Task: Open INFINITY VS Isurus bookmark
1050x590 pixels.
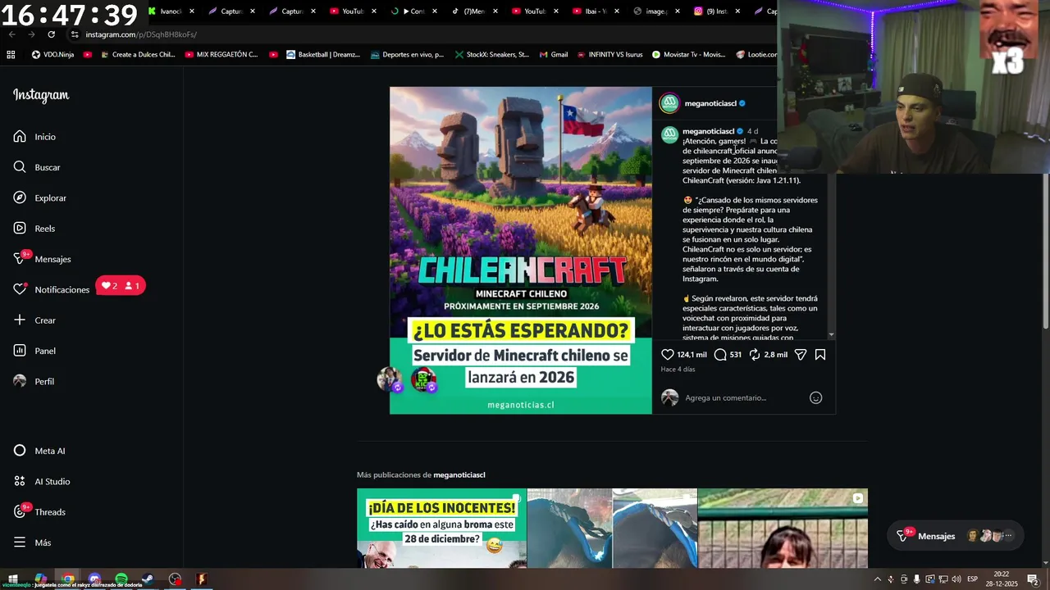Action: 609,55
